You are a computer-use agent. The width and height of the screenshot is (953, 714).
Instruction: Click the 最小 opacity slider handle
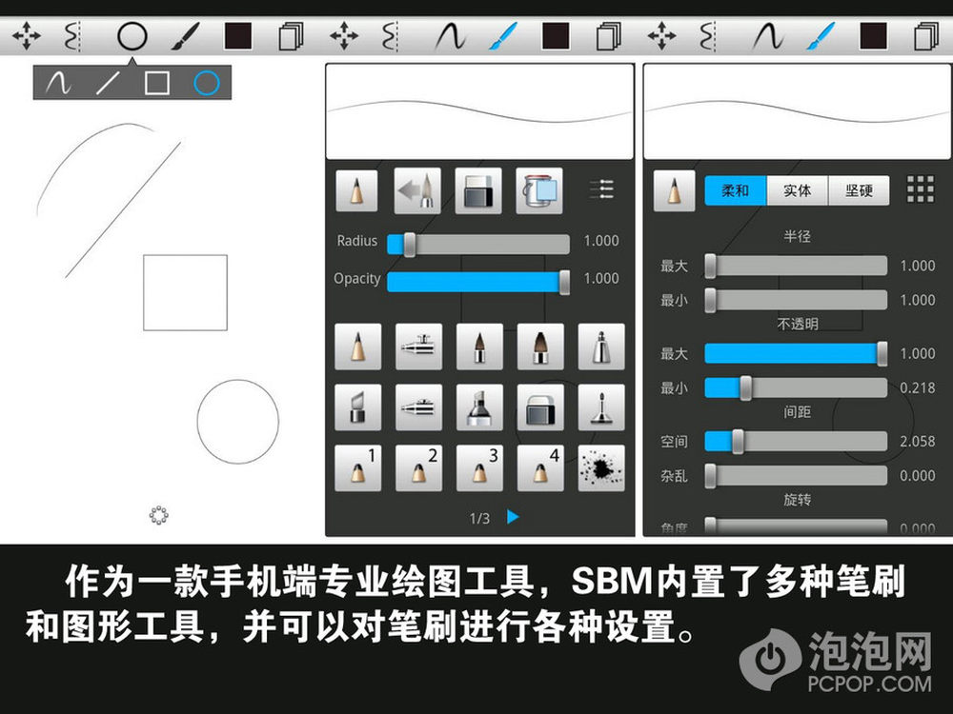746,387
